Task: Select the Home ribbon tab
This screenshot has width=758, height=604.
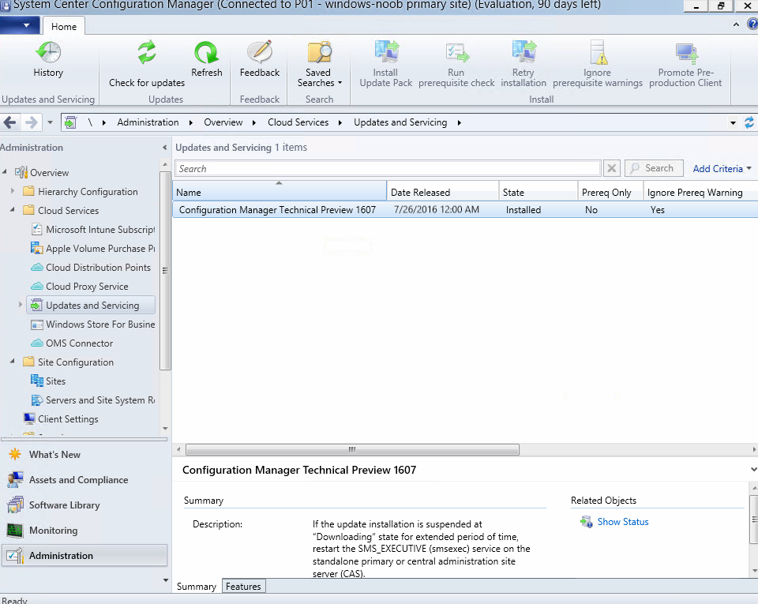Action: coord(64,27)
